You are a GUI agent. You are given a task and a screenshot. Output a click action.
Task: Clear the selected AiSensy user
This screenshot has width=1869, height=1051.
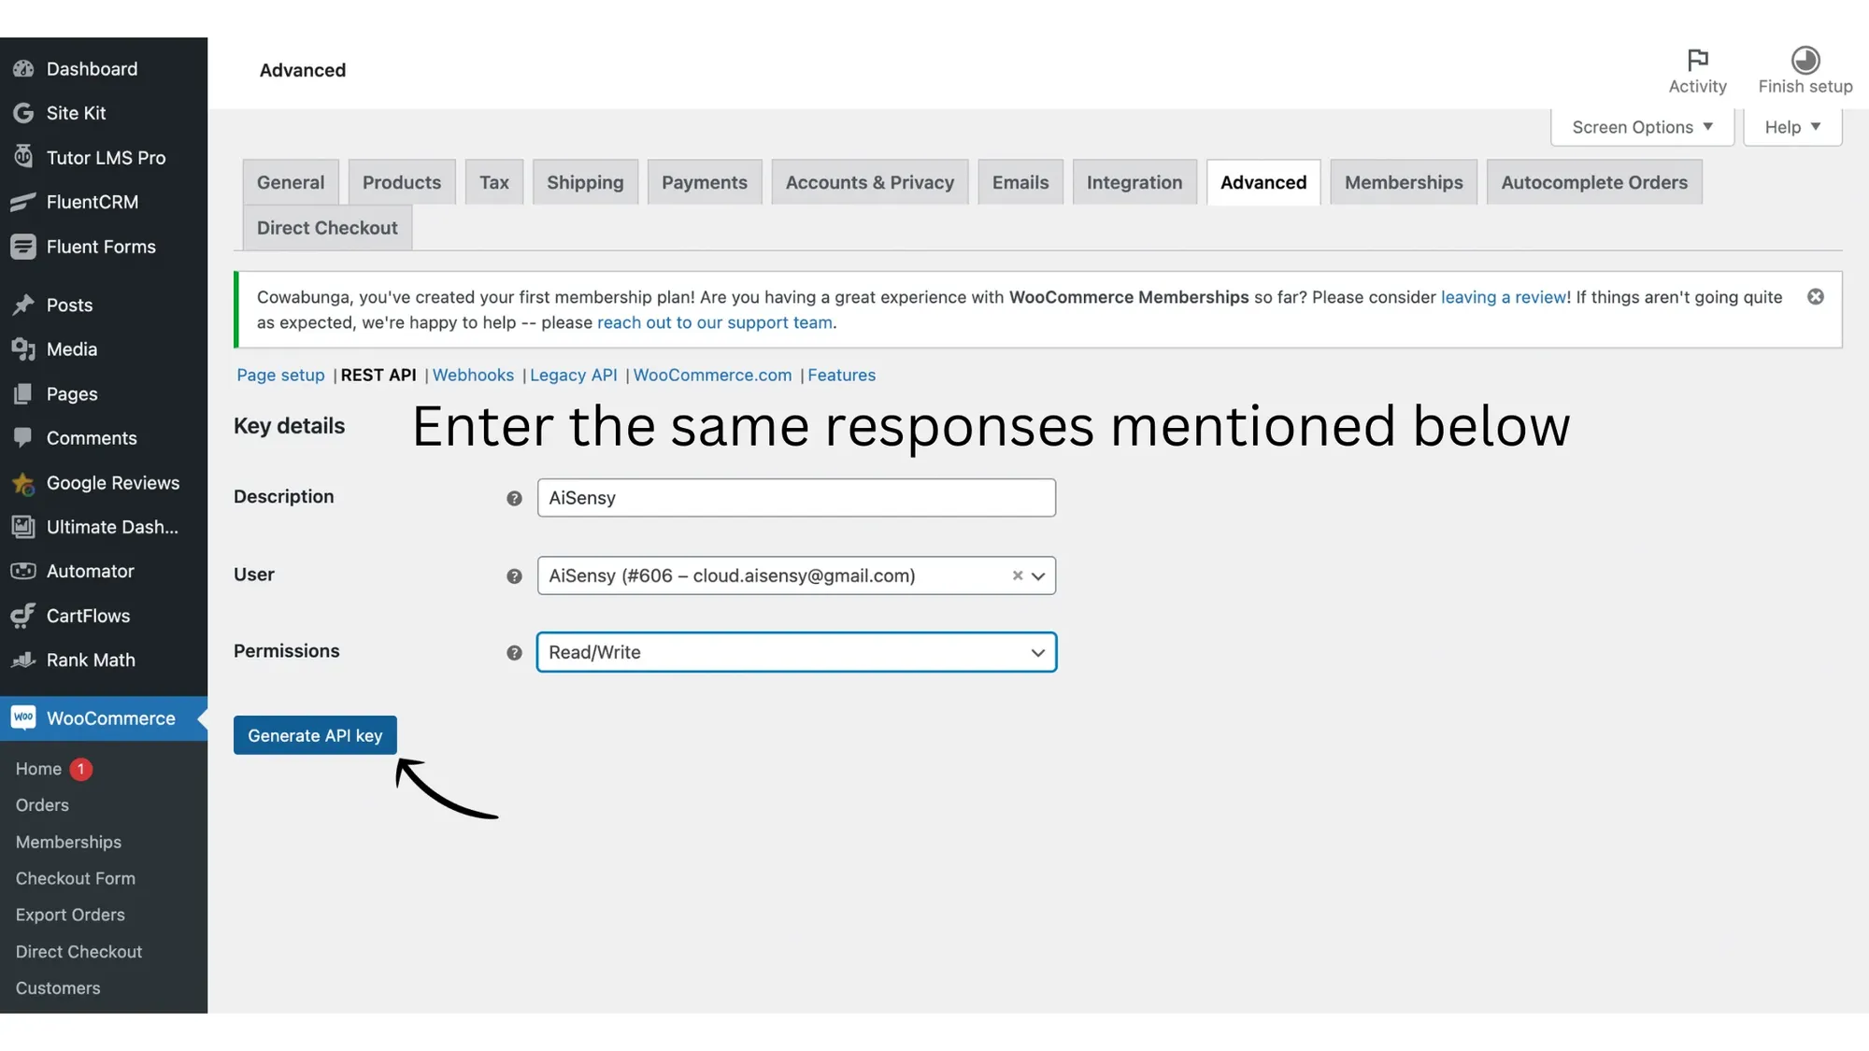tap(1017, 576)
